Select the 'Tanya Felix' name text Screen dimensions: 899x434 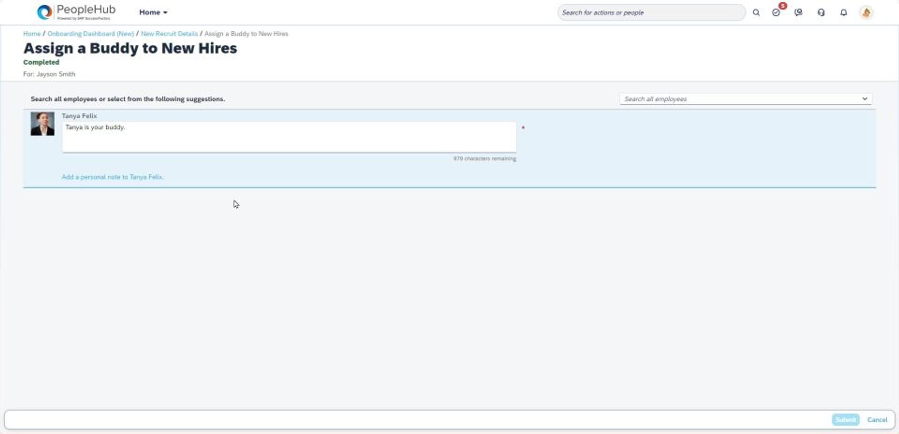[80, 116]
